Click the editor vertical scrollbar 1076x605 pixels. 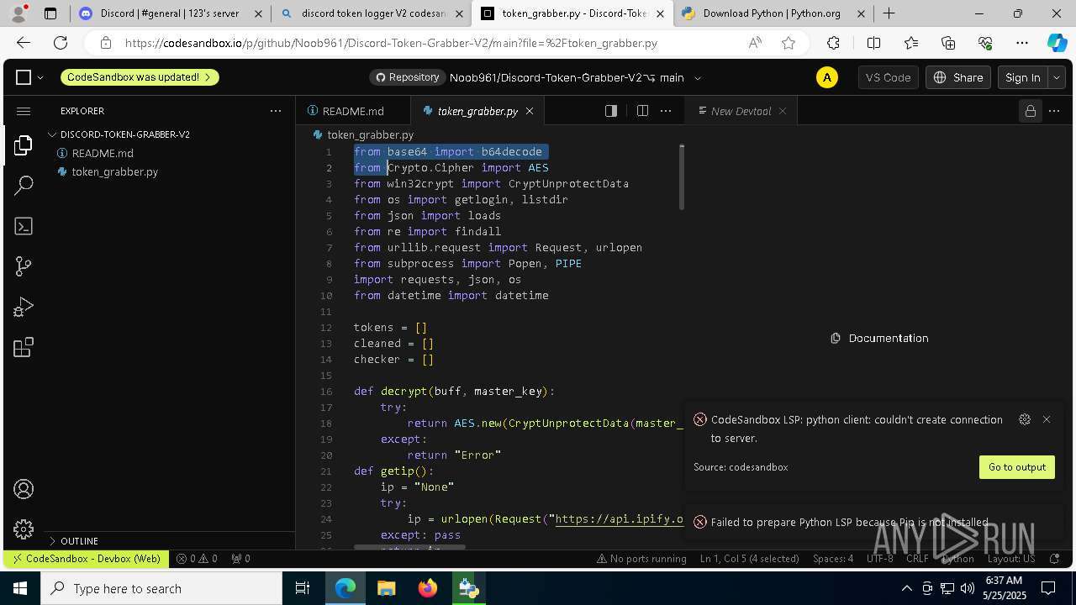pos(682,177)
